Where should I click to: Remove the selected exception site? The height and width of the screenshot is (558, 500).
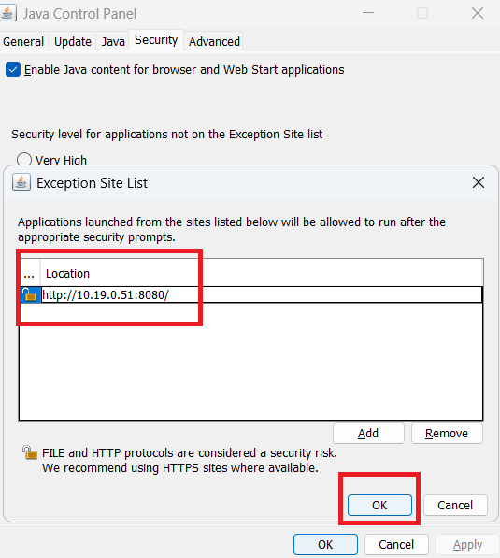(447, 433)
